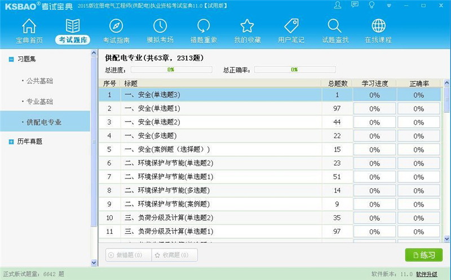Image resolution: width=451 pixels, height=280 pixels.
Task: Click the 总进度 progress bar
Action: point(171,69)
